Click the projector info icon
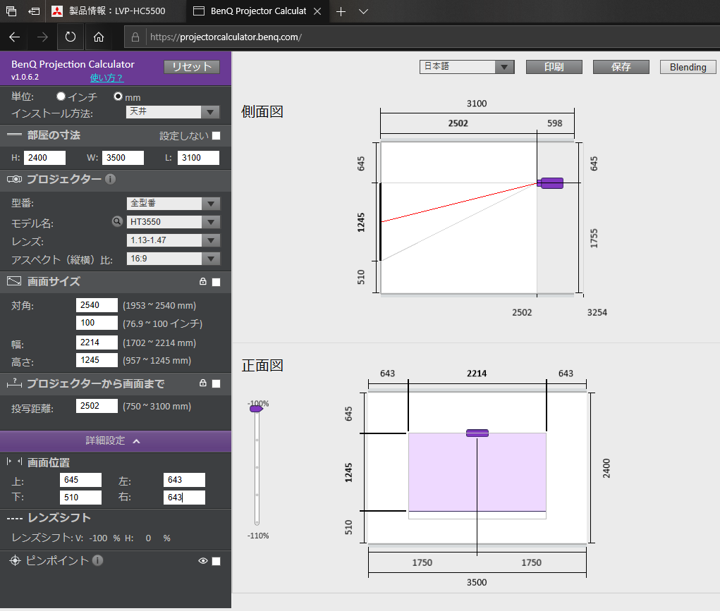 click(110, 179)
